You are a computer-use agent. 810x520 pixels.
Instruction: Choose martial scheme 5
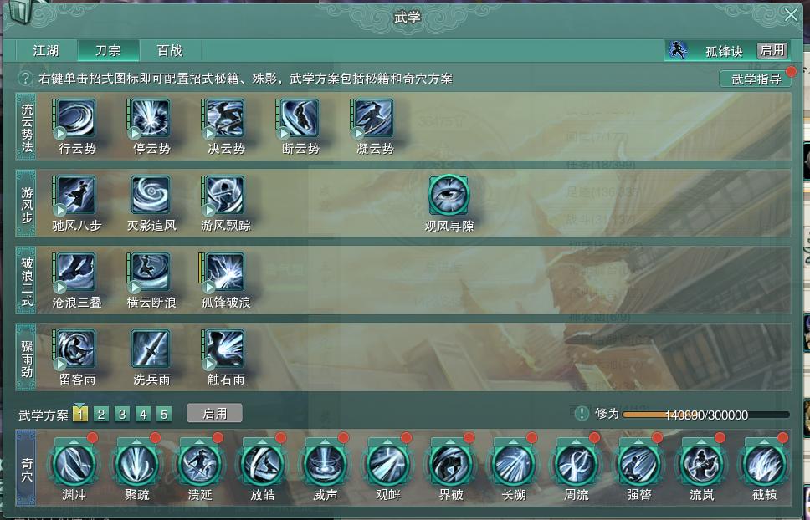point(164,415)
